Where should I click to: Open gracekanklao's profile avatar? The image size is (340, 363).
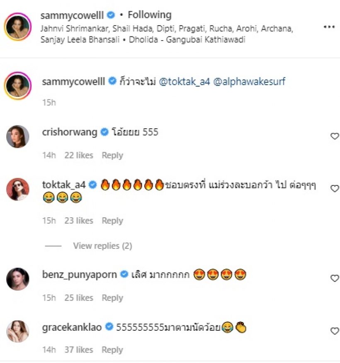18,331
